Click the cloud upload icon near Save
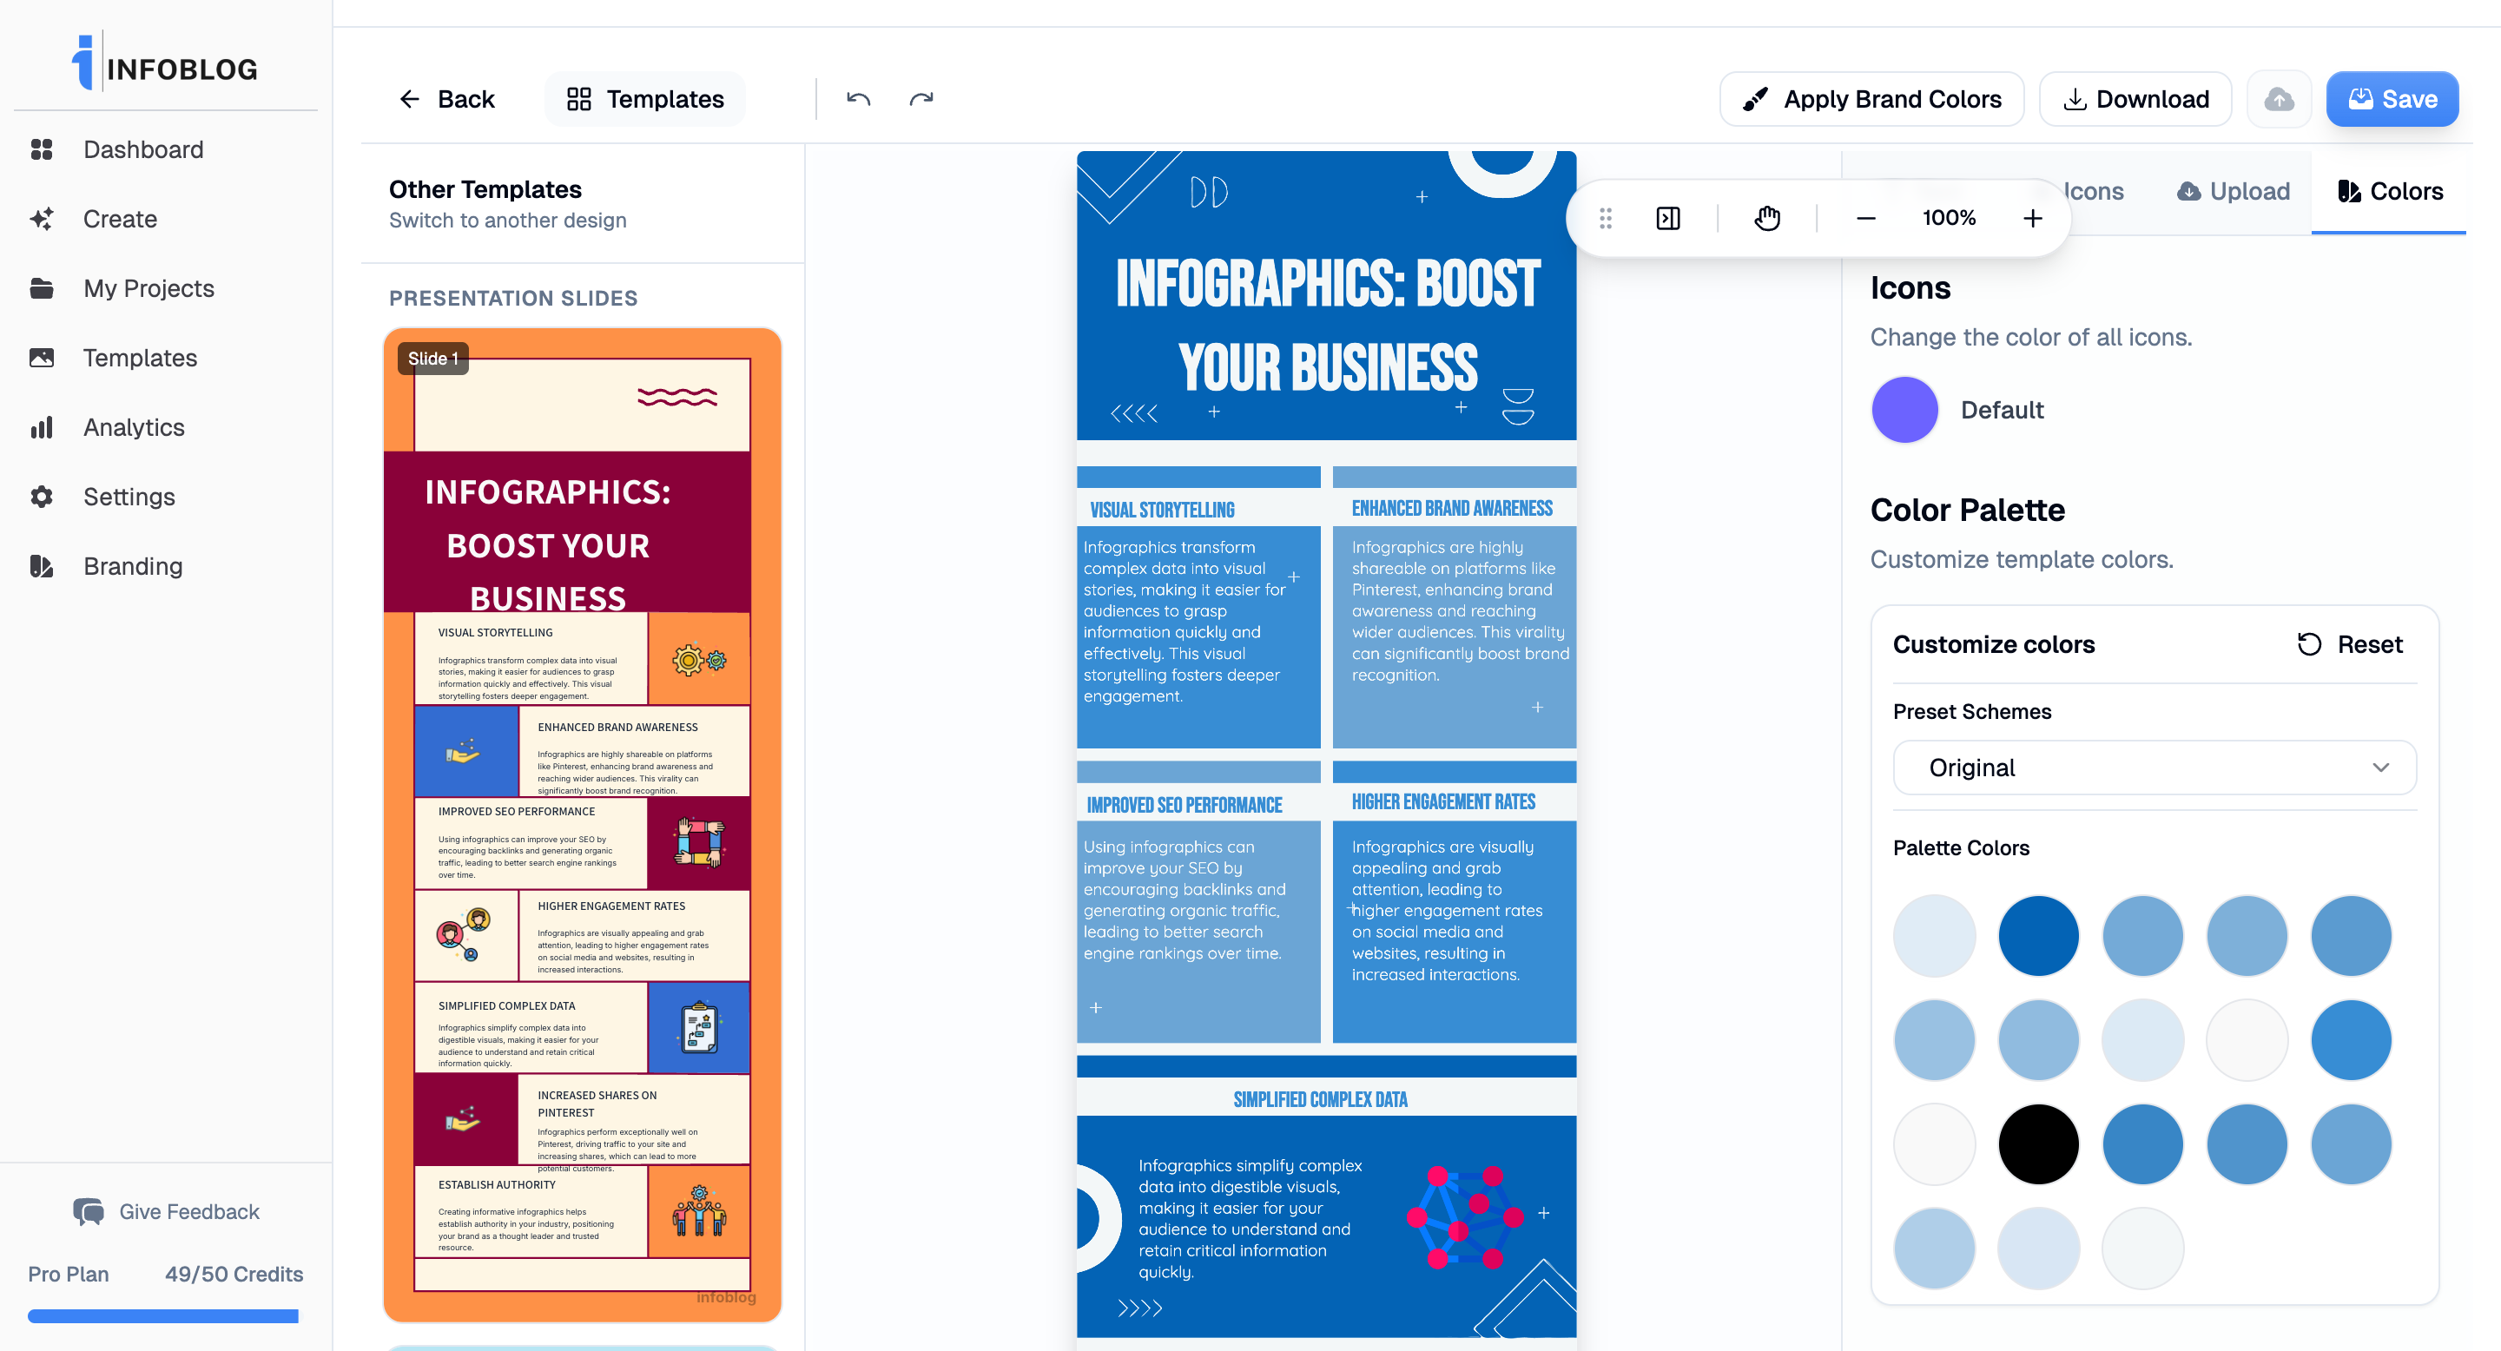 2279,98
